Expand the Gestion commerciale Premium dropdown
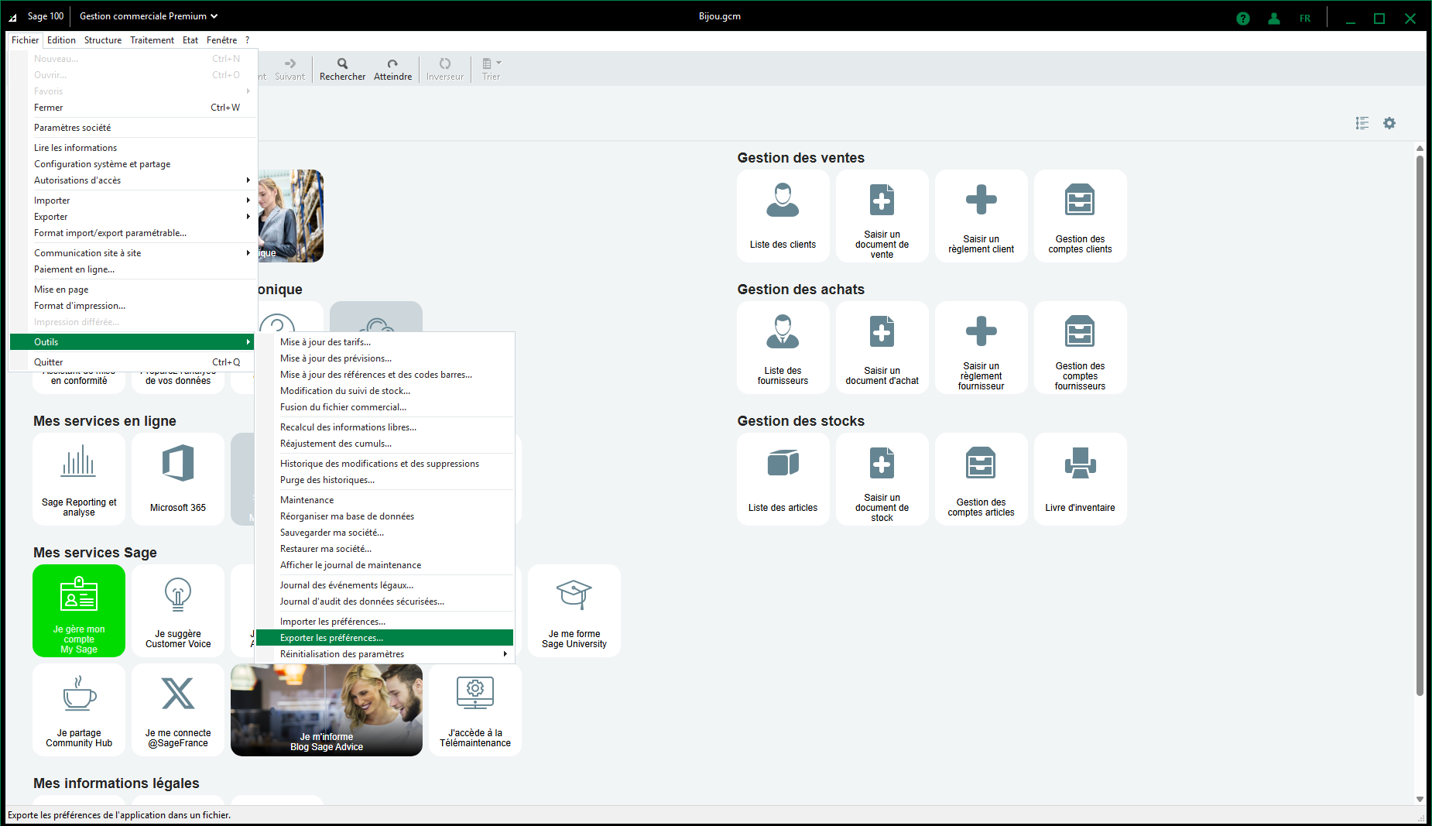The width and height of the screenshot is (1432, 826). click(149, 16)
